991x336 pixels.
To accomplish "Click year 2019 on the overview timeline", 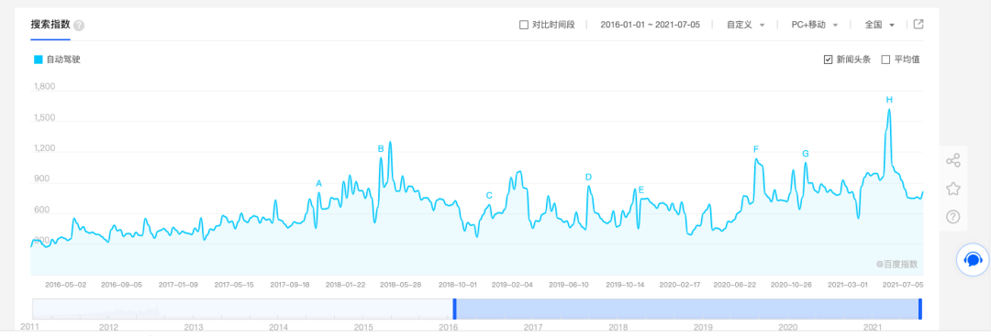I will 703,328.
